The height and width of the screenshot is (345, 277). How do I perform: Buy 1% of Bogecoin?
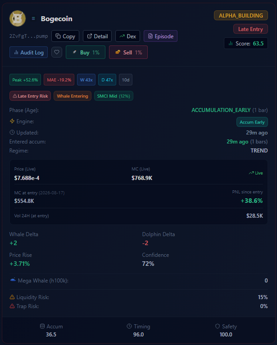click(85, 52)
